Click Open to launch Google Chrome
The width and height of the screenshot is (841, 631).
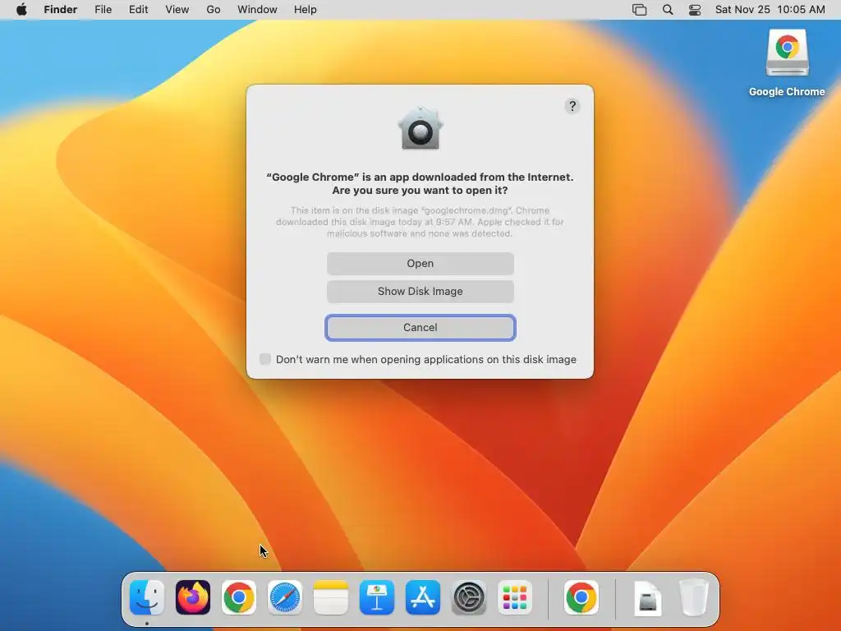tap(420, 264)
